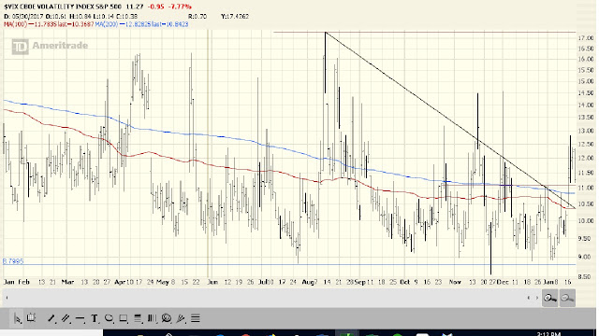
Task: Choose the vertical time lines tool
Action: pyautogui.click(x=152, y=318)
